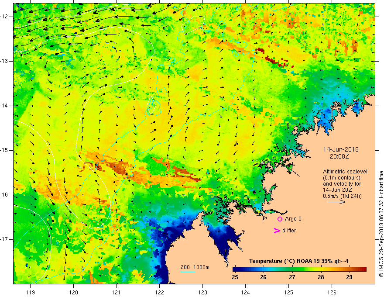This screenshot has height=297, width=384.
Task: Click the longitude axis label 121
Action: (x=117, y=292)
